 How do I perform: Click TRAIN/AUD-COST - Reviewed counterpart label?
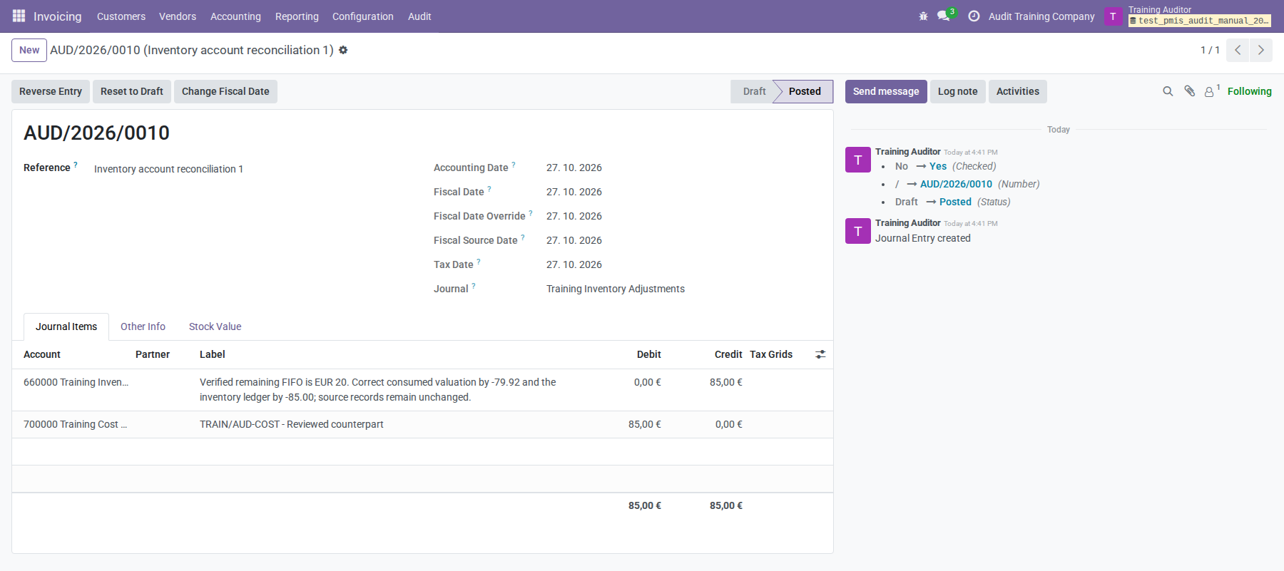[292, 424]
